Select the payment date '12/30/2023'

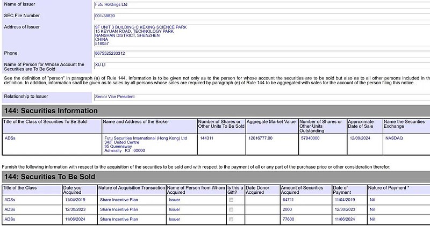click(345, 209)
